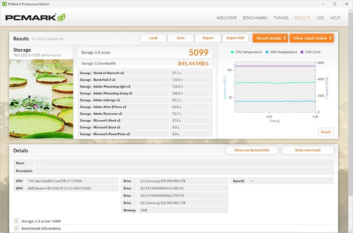Minimize the PCMark 8 window
Image resolution: width=353 pixels, height=233 pixels.
click(323, 4)
